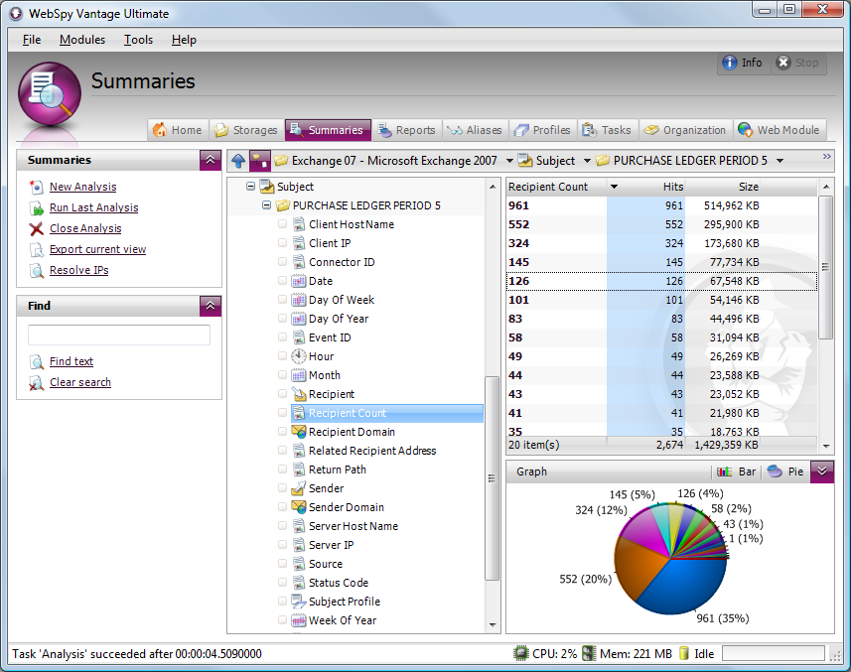Viewport: 851px width, 672px height.
Task: Click the Export current view icon
Action: point(37,249)
